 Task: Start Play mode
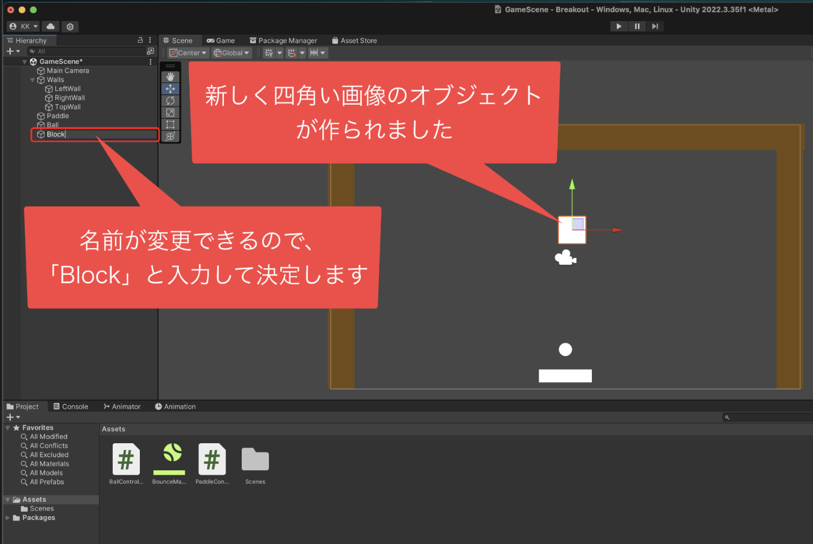tap(619, 26)
